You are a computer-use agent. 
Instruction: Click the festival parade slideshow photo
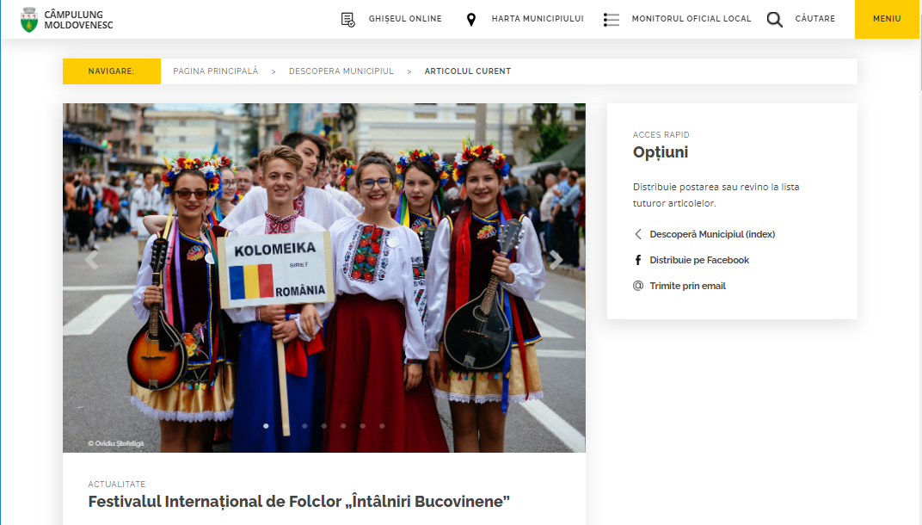click(324, 278)
